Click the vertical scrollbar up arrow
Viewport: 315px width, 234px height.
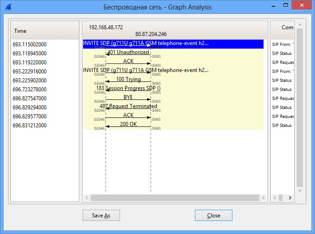(300, 26)
